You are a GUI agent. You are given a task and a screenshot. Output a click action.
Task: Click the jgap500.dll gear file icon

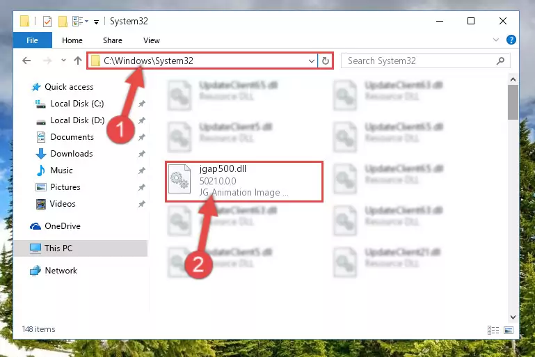point(179,179)
